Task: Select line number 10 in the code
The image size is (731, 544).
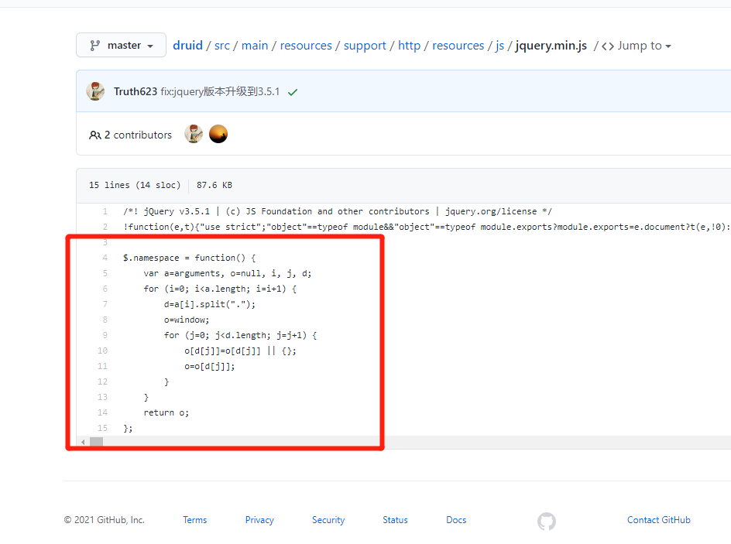Action: coord(102,351)
